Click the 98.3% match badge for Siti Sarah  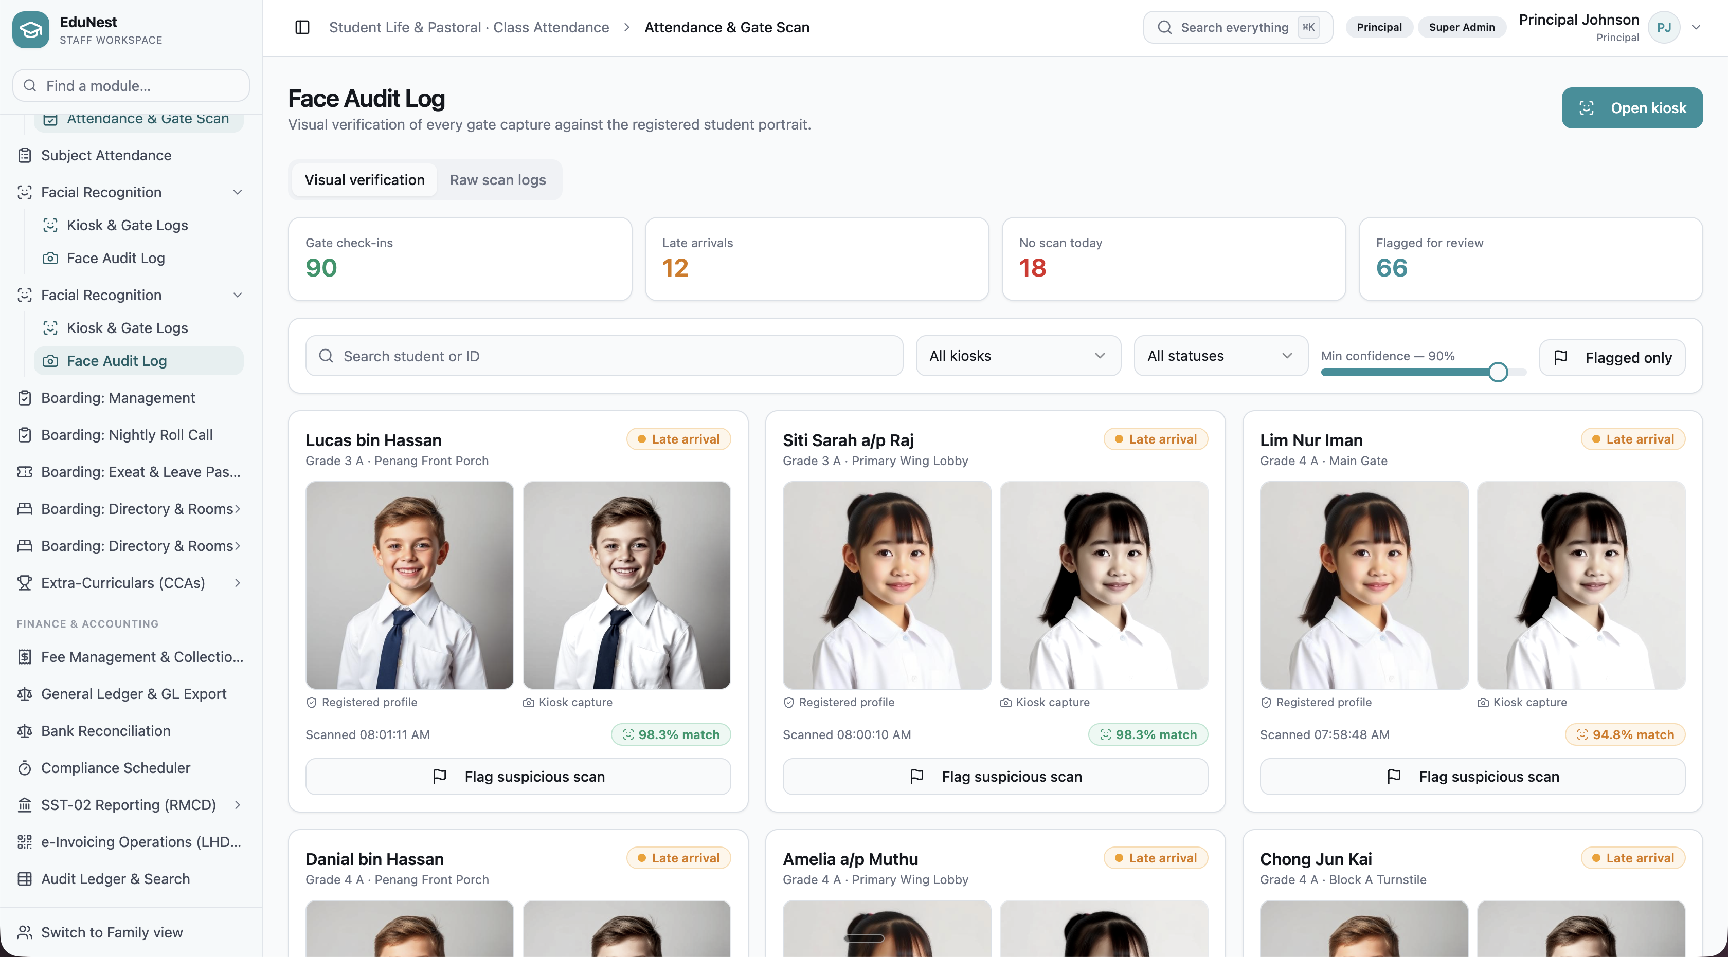(1148, 734)
